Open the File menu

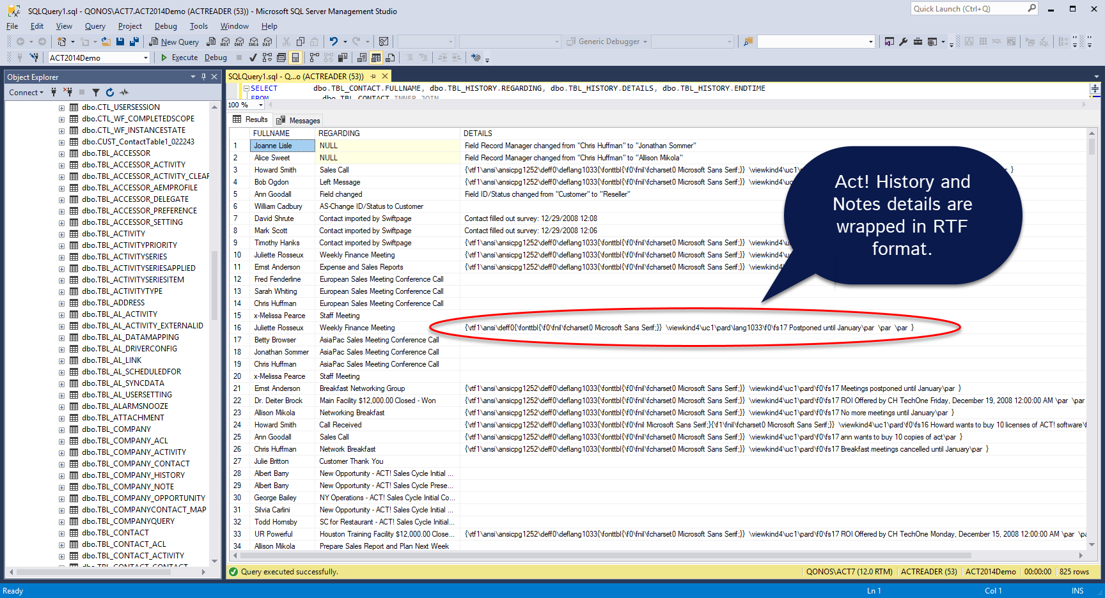[x=12, y=26]
